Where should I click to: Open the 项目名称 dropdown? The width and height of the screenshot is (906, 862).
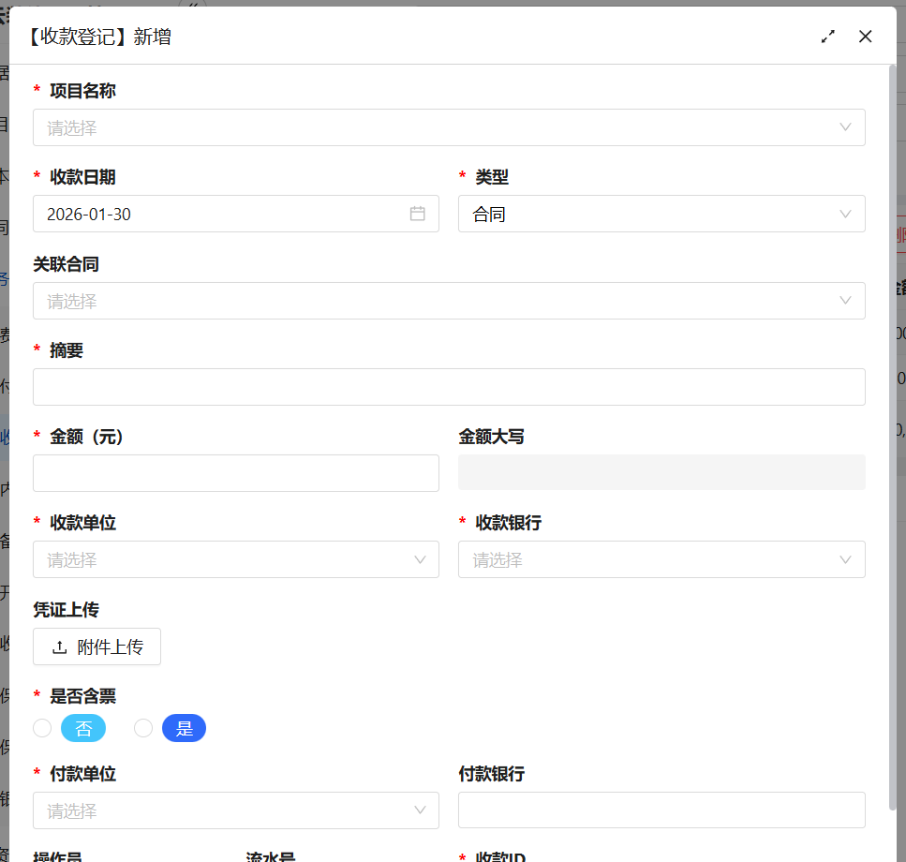[x=450, y=127]
